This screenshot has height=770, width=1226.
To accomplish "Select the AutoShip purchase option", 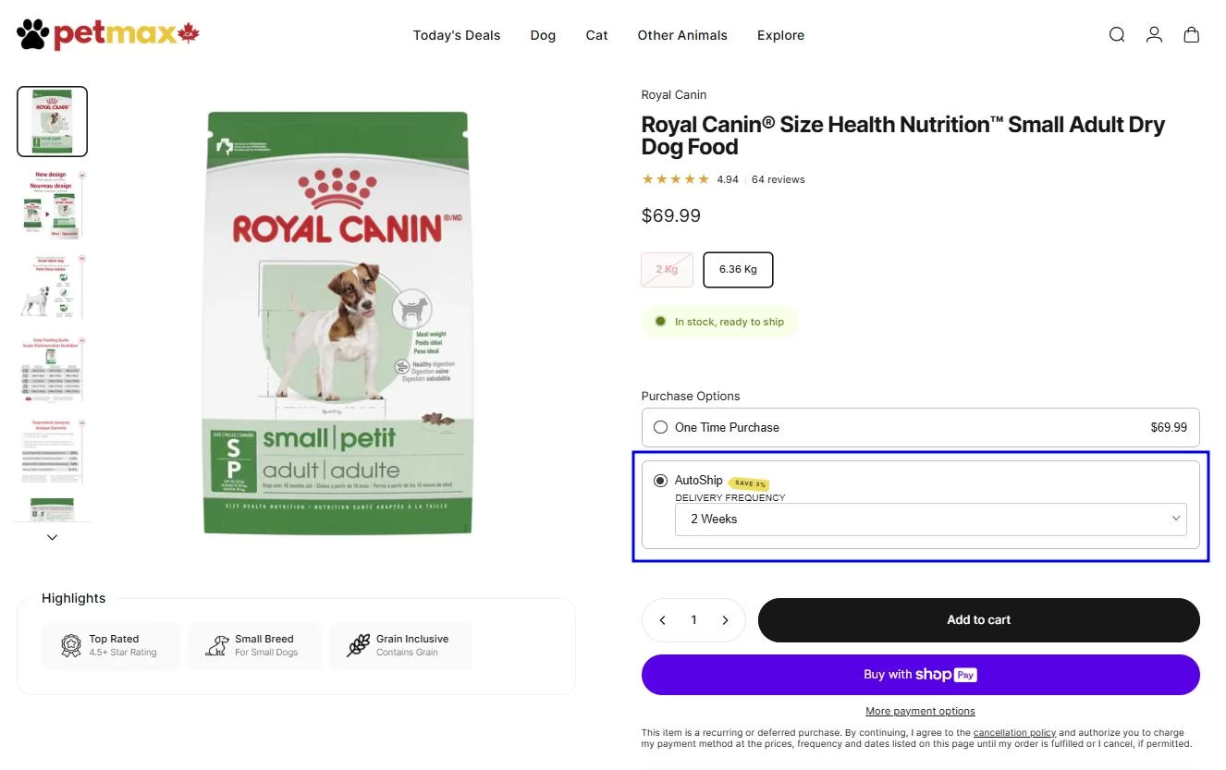I will click(x=660, y=480).
